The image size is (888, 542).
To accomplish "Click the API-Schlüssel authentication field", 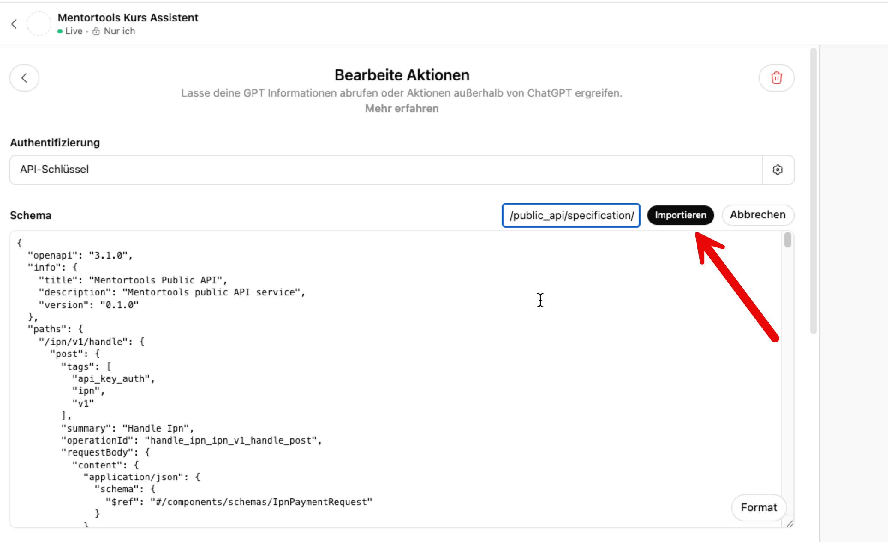I will (x=385, y=170).
